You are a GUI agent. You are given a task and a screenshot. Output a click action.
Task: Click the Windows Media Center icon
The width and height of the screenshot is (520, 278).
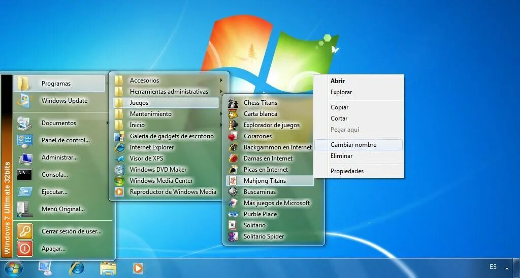coord(119,181)
